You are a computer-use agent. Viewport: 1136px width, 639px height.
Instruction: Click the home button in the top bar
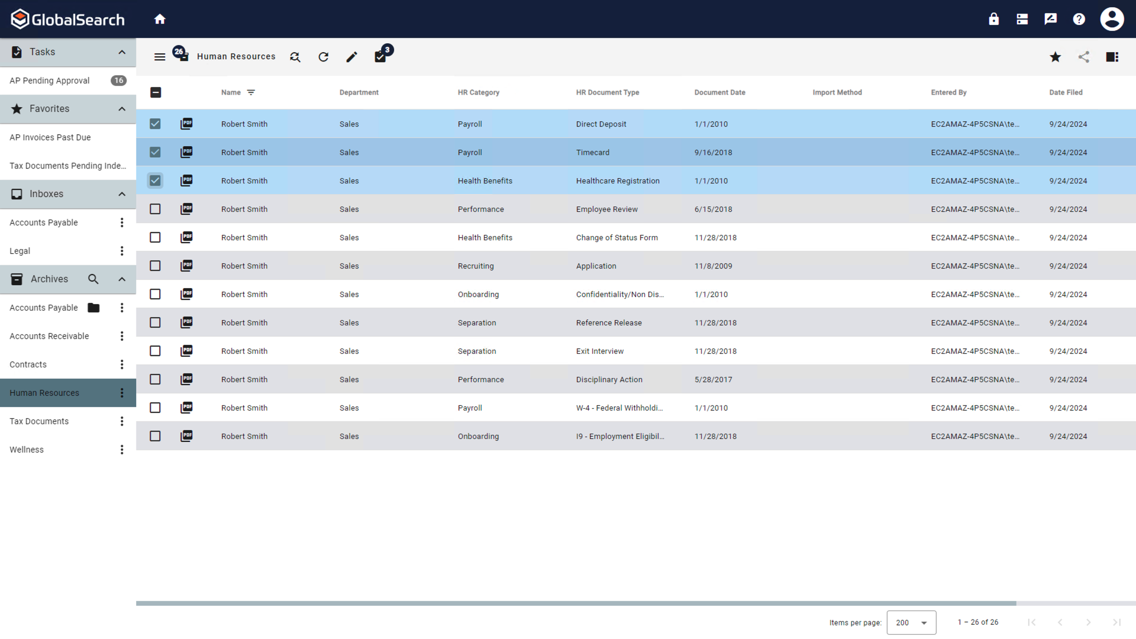tap(160, 18)
